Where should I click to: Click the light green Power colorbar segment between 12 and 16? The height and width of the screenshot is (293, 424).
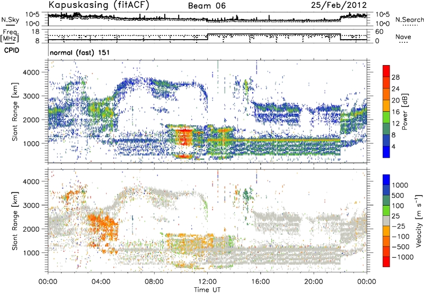click(386, 117)
